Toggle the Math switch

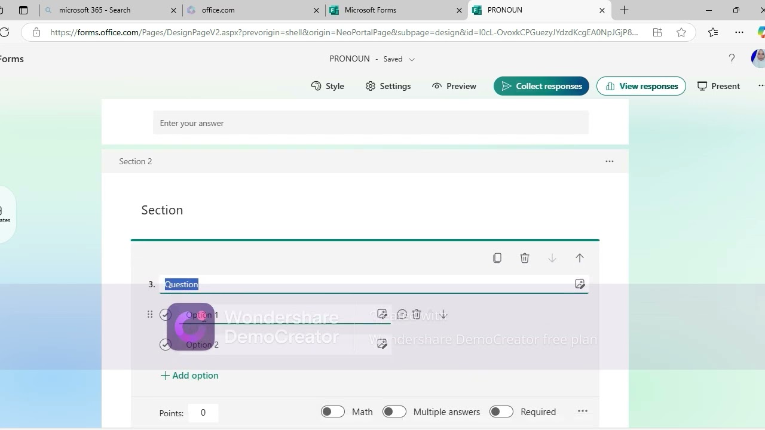coord(333,411)
